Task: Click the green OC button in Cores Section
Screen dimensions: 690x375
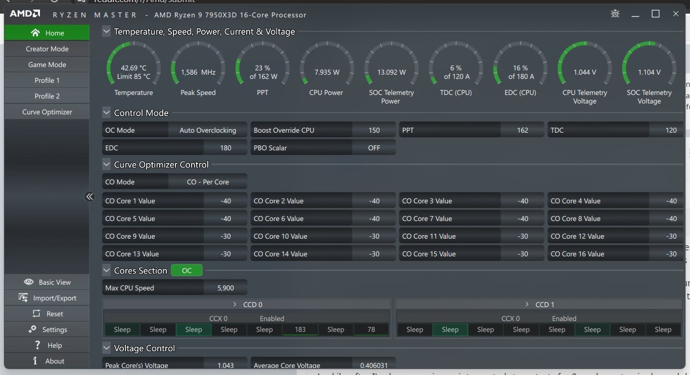Action: pos(187,271)
